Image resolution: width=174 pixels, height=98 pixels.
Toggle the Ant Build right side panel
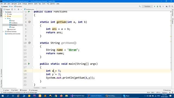click(173, 13)
